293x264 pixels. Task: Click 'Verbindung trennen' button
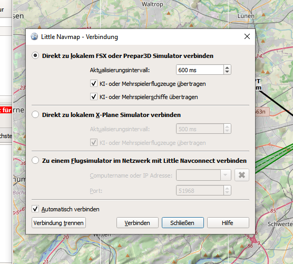point(58,223)
